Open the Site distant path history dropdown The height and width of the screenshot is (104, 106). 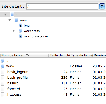(102, 7)
